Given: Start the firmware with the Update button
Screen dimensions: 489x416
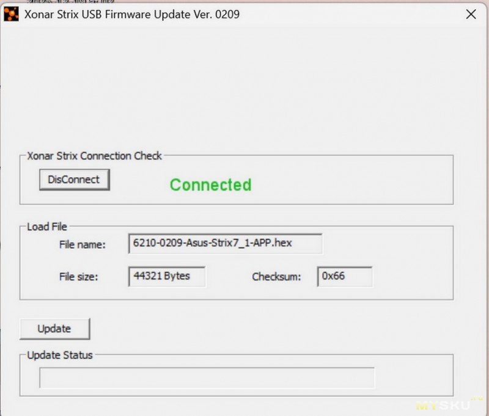Looking at the screenshot, I should point(54,329).
